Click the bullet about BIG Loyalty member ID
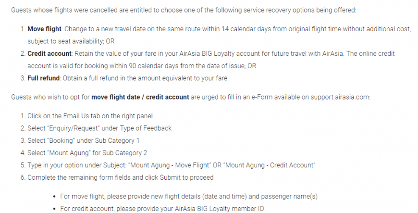The height and width of the screenshot is (213, 418). click(x=162, y=209)
